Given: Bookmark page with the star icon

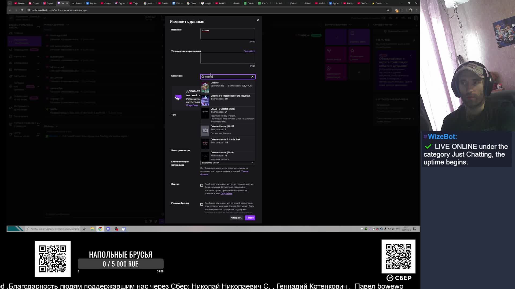Looking at the screenshot, I should (388, 10).
